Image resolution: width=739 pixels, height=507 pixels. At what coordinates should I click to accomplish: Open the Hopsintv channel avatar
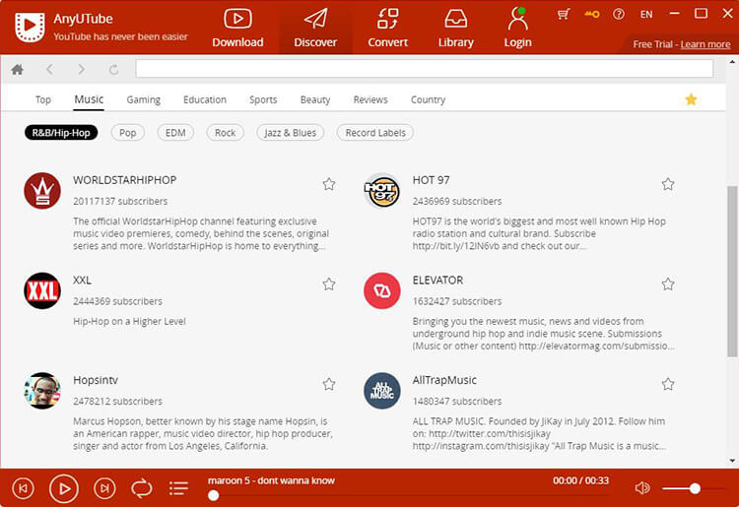pos(42,391)
